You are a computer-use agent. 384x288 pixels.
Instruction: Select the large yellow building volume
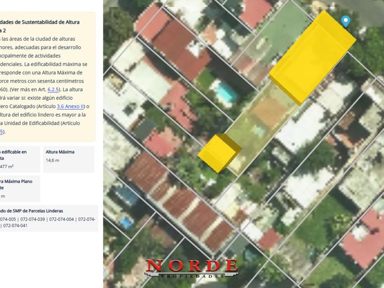(x=312, y=58)
